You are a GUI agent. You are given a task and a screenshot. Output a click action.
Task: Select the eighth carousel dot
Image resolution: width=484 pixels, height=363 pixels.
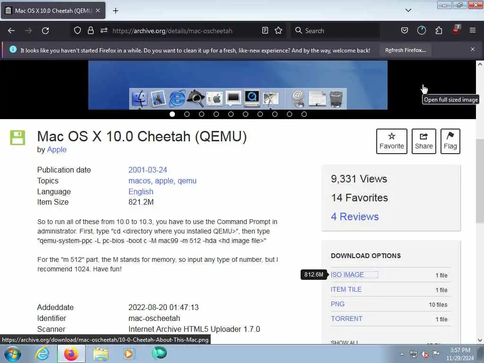(x=275, y=114)
